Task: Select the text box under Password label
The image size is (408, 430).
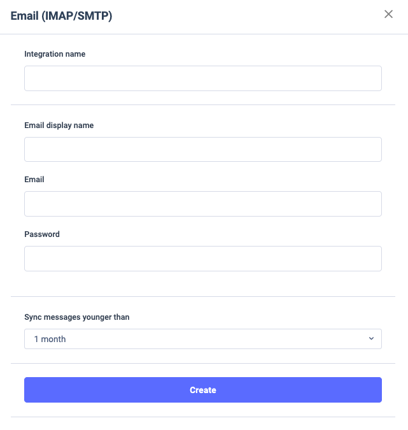Action: click(202, 259)
